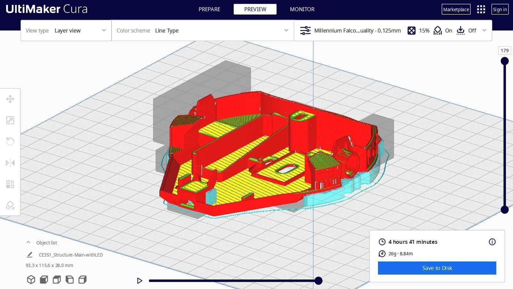Screen dimensions: 513x289
Task: Select the Scale tool in left toolbar
Action: [10, 120]
